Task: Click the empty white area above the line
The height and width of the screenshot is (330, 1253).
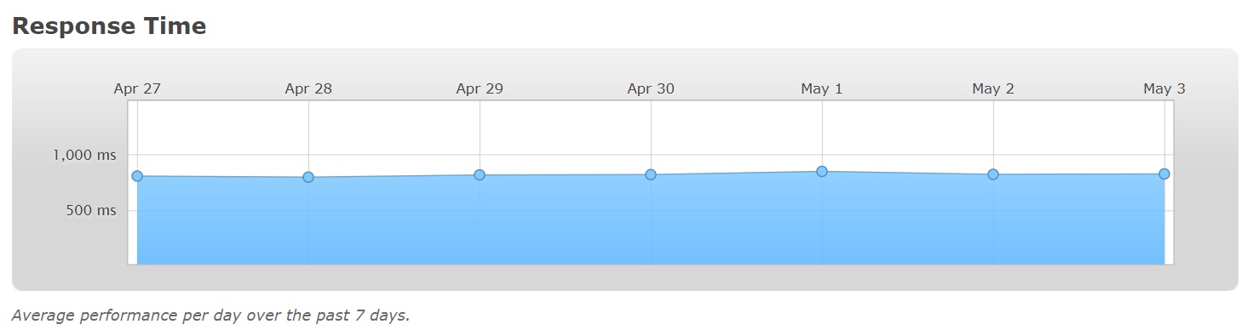Action: tap(651, 132)
